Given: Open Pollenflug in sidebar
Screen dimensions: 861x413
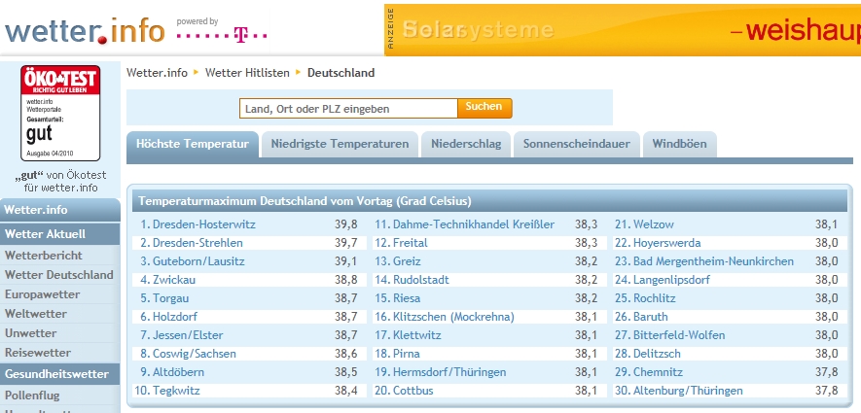Looking at the screenshot, I should pyautogui.click(x=34, y=397).
